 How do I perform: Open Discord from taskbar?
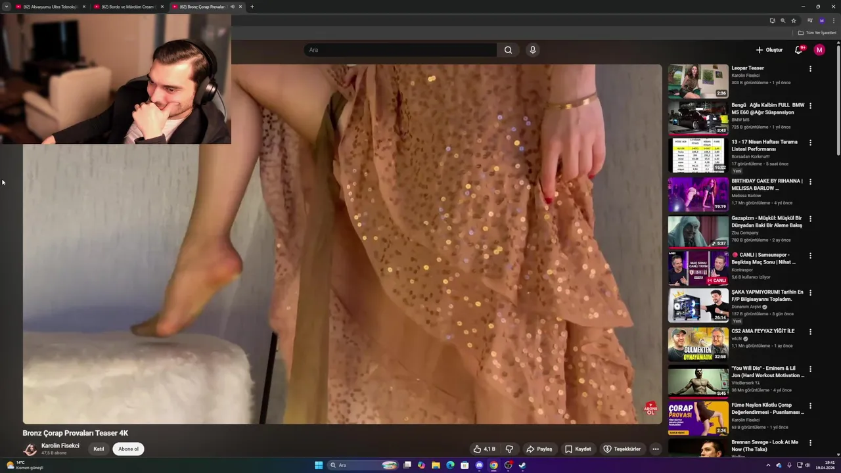pyautogui.click(x=479, y=465)
